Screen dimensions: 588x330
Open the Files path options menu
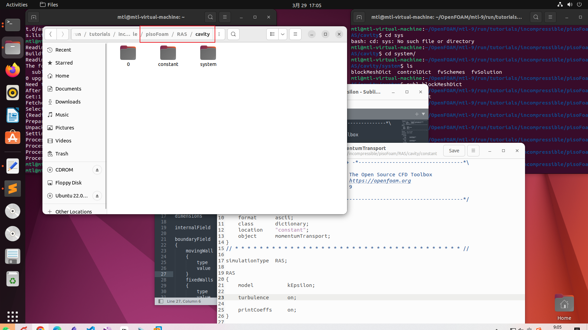click(x=219, y=34)
